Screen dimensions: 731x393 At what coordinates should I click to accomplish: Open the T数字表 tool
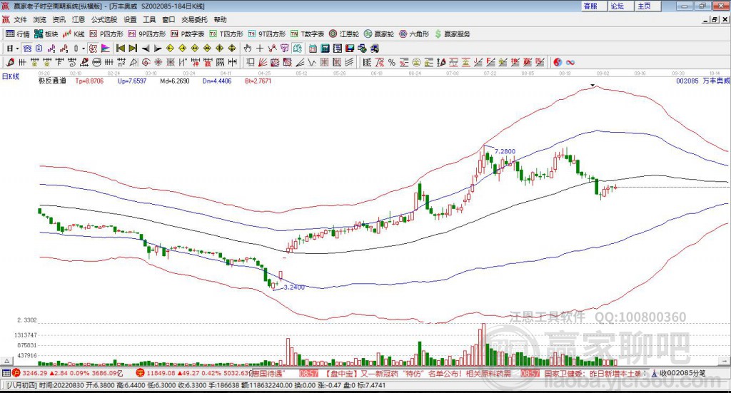307,34
